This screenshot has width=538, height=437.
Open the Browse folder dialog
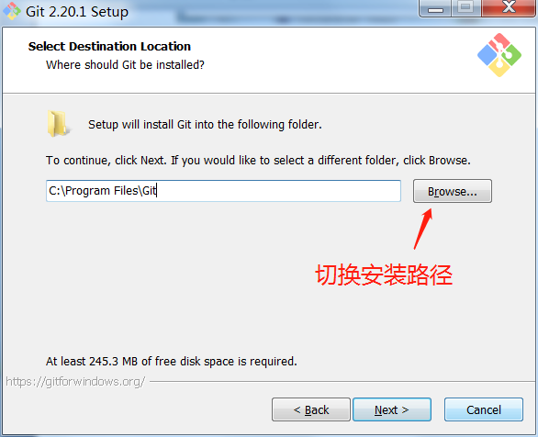(453, 191)
